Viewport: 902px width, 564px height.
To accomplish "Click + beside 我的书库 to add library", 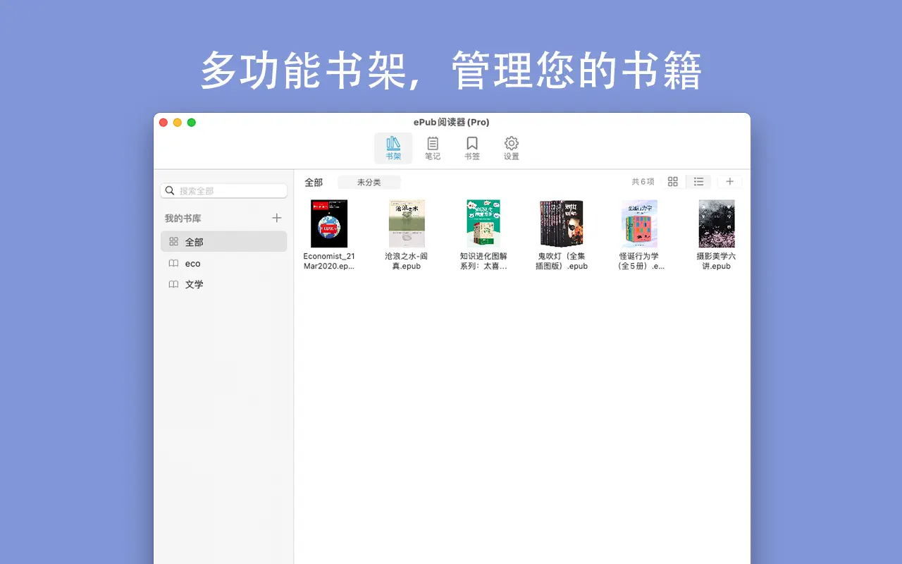I will pyautogui.click(x=277, y=218).
